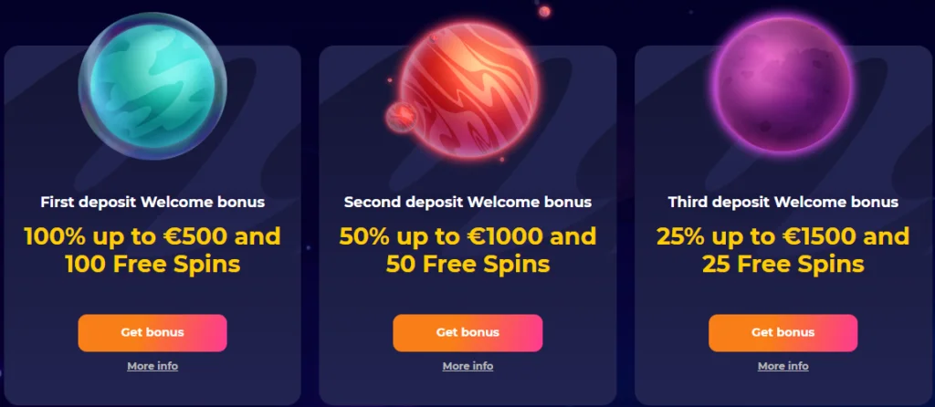Viewport: 935px width, 407px height.
Task: Click the tiny red planet at top
Action: [x=544, y=11]
